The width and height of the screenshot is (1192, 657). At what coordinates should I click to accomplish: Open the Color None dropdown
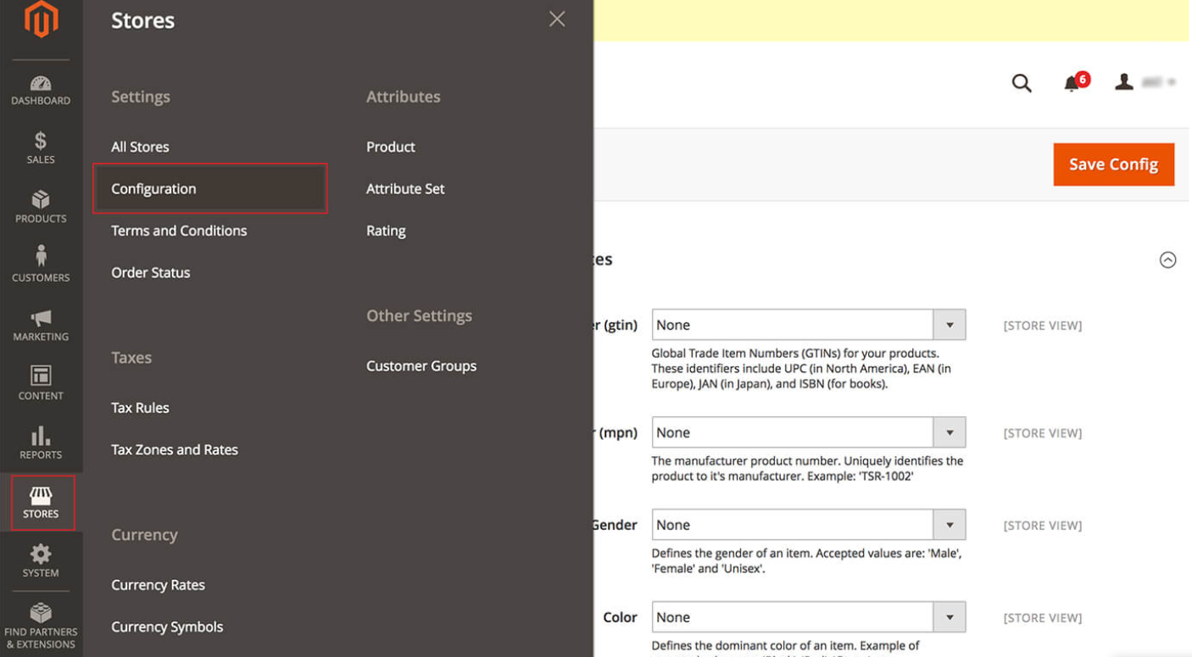click(x=809, y=617)
